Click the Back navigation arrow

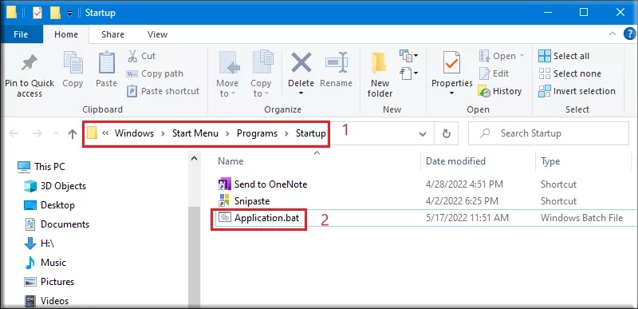click(14, 133)
